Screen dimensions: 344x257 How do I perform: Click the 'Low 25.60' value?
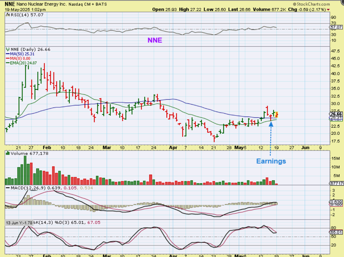pos(215,10)
